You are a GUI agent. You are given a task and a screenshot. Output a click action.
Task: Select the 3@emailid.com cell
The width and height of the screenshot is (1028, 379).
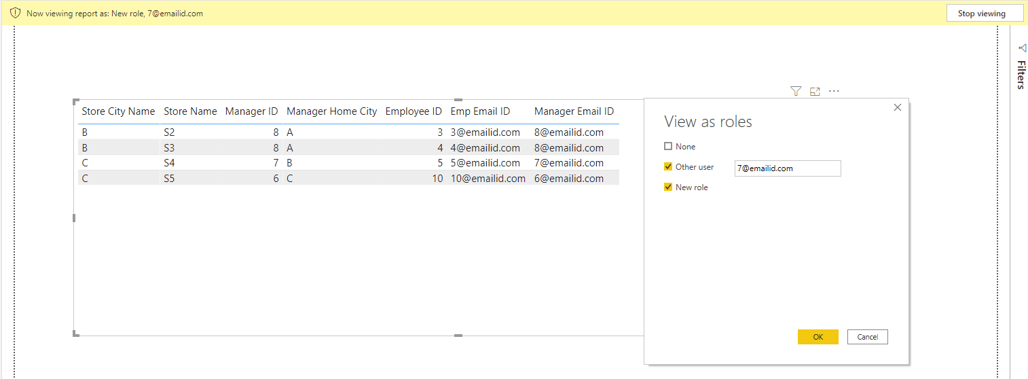pyautogui.click(x=485, y=132)
